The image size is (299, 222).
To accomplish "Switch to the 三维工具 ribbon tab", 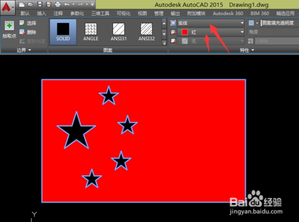I will 100,13.
